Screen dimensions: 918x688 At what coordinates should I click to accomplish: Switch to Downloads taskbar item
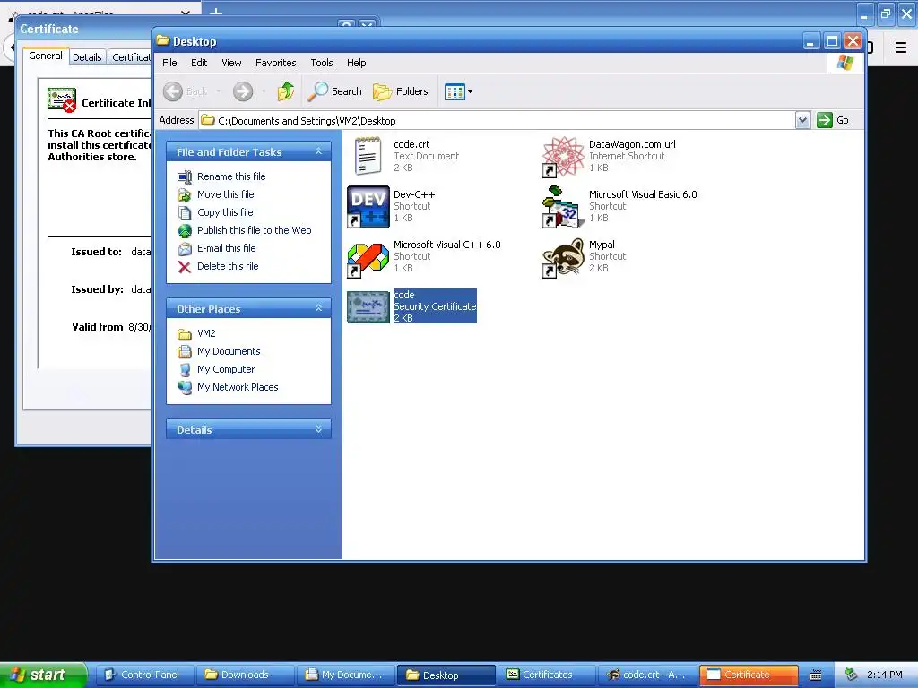click(244, 675)
